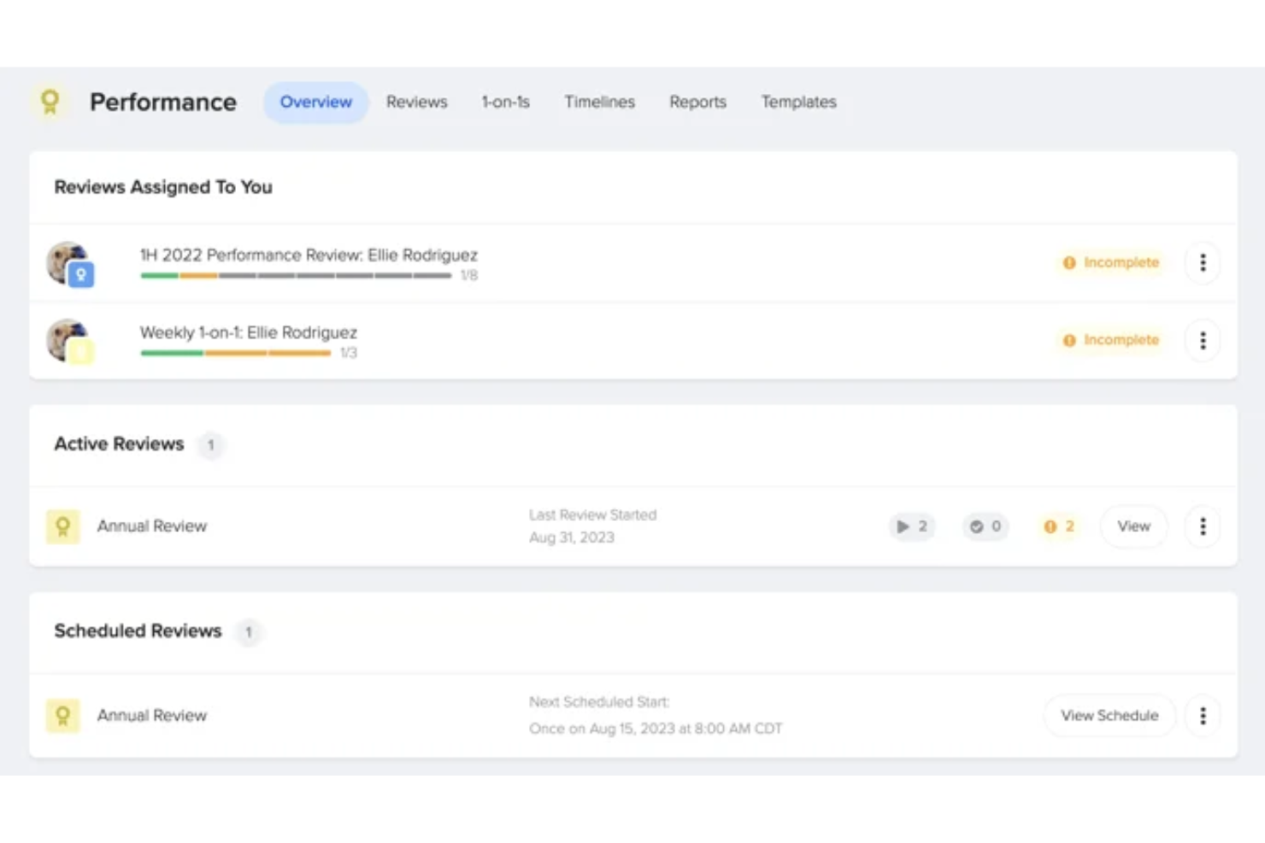1265x843 pixels.
Task: Switch to the Reviews tab
Action: [416, 102]
